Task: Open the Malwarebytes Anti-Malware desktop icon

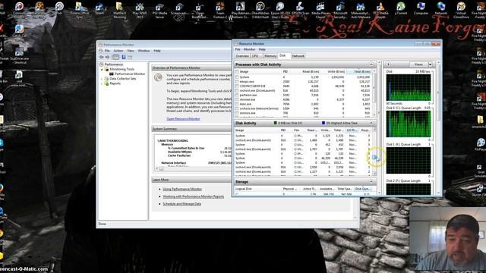Action: (x=360, y=10)
